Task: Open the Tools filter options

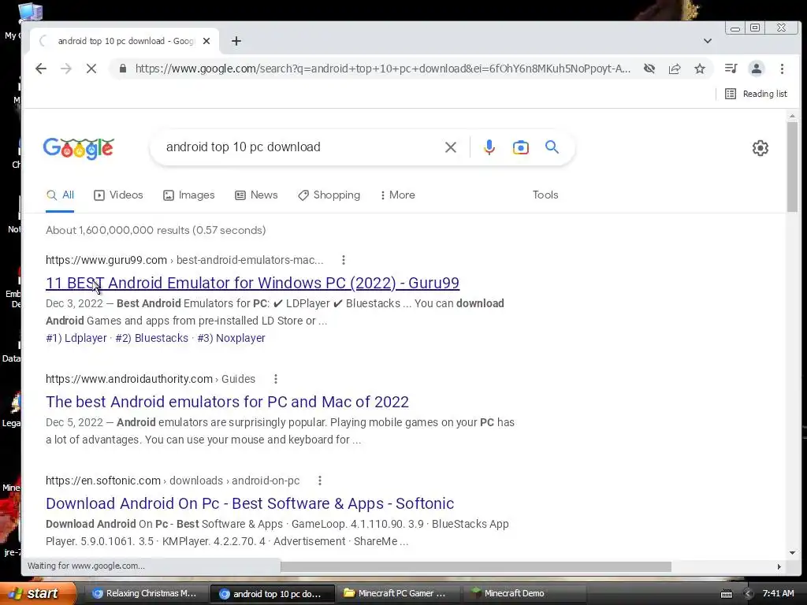Action: coord(545,195)
